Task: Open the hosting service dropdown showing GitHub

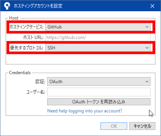Action: point(98,27)
